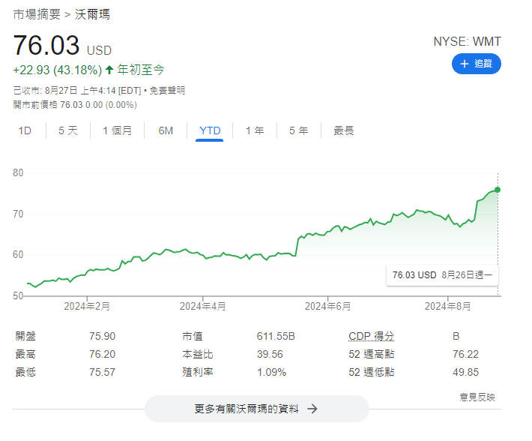Click the green up arrow near 年初至今
This screenshot has height=441, width=532.
pos(109,70)
